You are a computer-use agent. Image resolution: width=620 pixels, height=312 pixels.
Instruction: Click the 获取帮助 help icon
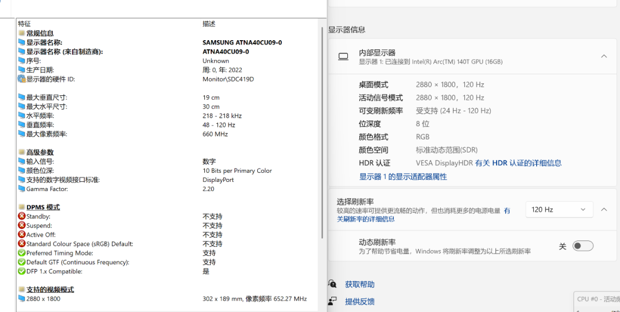pos(332,283)
